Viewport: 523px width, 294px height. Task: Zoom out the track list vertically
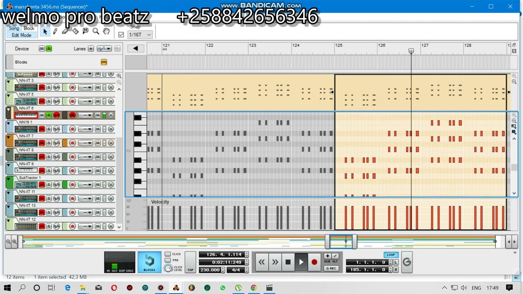119,82
